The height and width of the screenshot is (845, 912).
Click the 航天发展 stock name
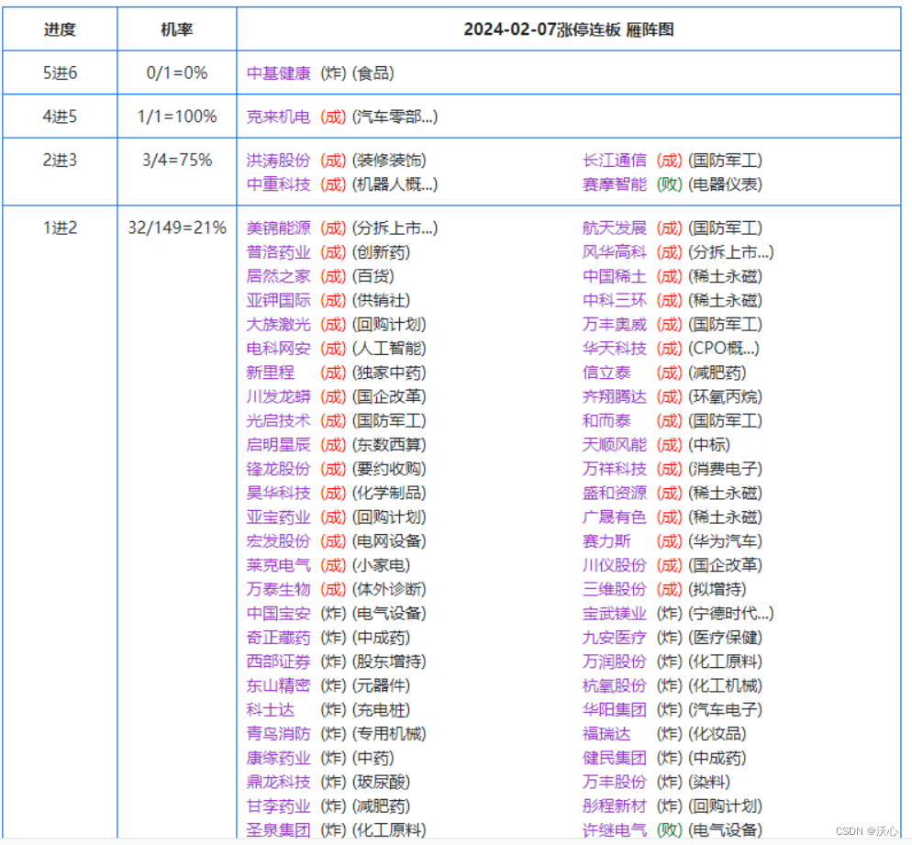(615, 228)
